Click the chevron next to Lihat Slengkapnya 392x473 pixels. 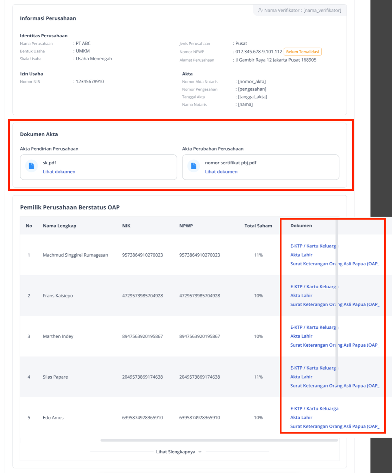point(200,452)
